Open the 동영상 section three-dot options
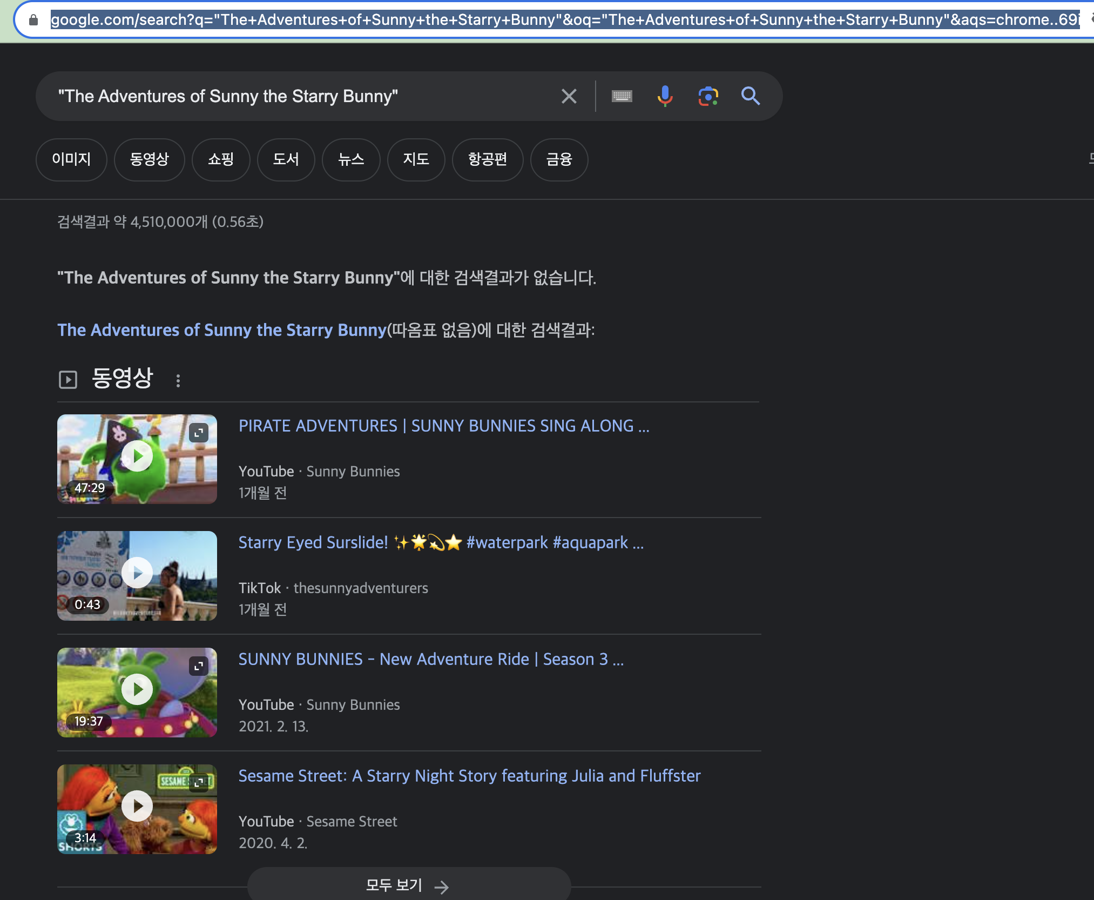1094x900 pixels. click(178, 381)
